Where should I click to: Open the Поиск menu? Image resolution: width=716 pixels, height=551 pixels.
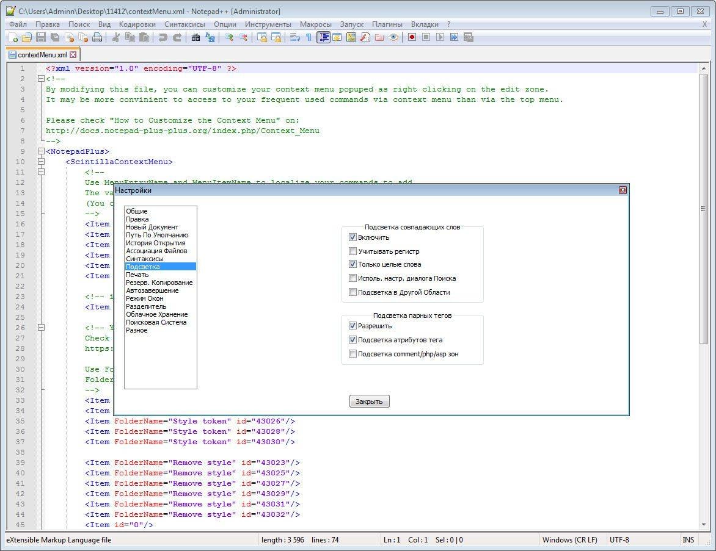click(x=79, y=24)
